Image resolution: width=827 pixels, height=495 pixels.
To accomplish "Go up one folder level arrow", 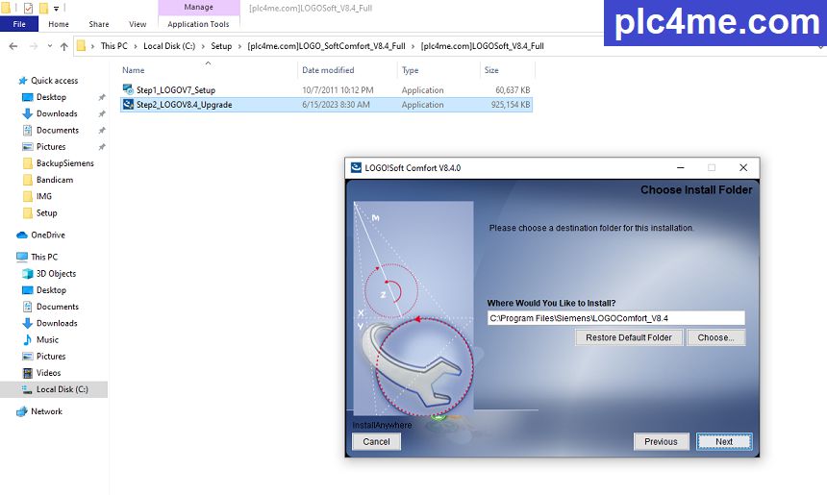I will 63,46.
